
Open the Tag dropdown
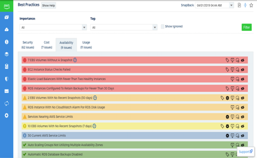124,27
